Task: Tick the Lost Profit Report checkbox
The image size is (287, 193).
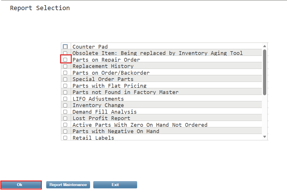Action: pos(65,118)
